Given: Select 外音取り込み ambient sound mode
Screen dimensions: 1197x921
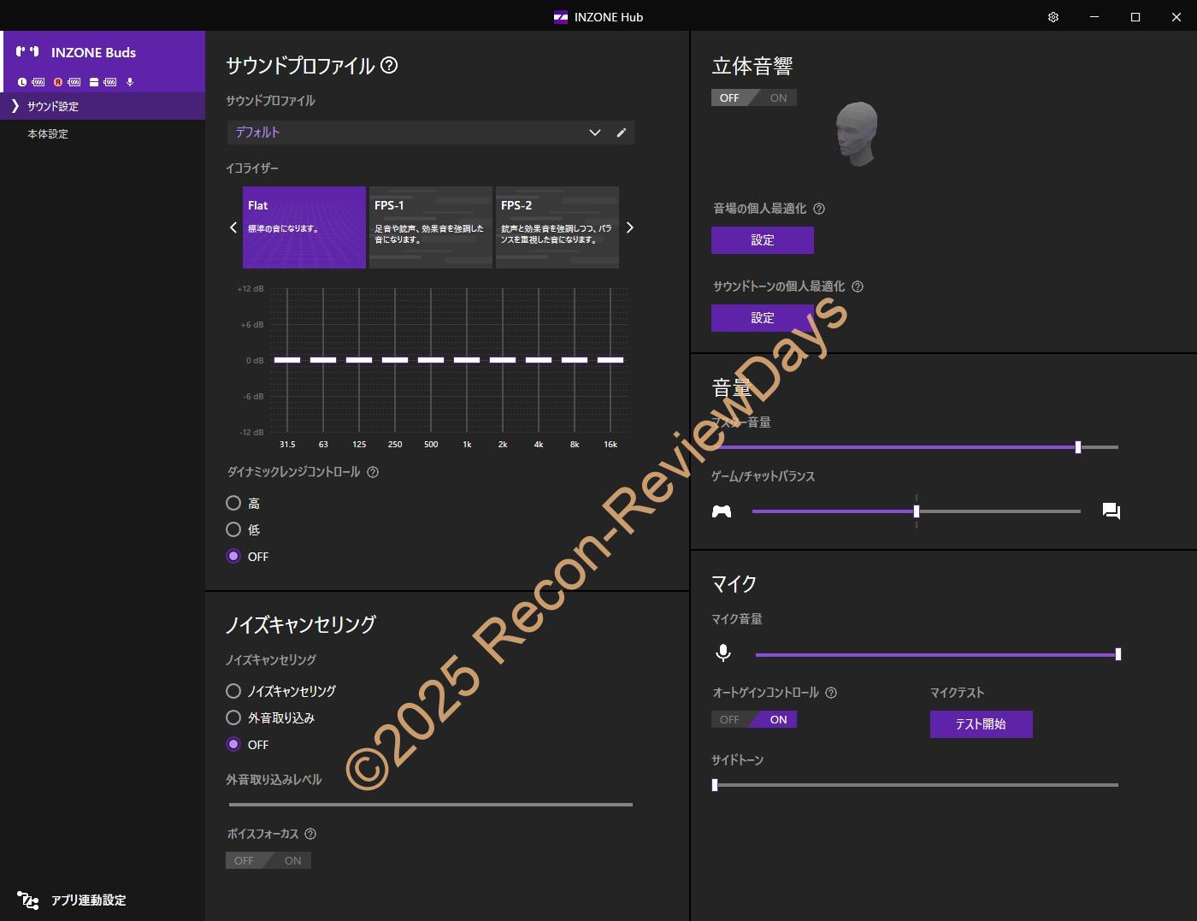Looking at the screenshot, I should 233,717.
